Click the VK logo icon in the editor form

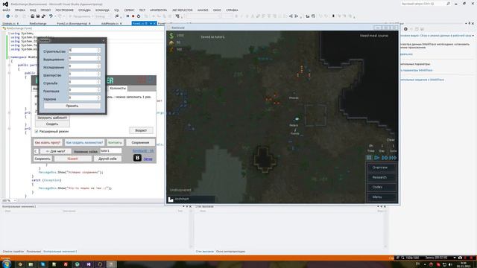(137, 158)
